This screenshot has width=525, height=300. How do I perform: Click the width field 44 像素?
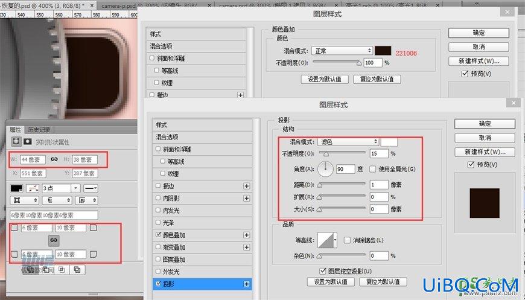coord(33,160)
